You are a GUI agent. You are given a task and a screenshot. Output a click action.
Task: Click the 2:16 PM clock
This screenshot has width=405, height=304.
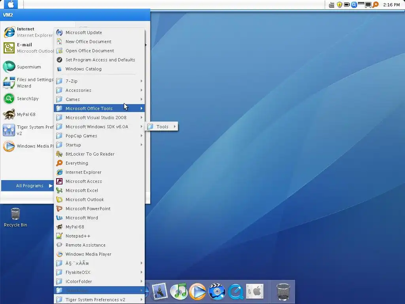[x=391, y=5]
